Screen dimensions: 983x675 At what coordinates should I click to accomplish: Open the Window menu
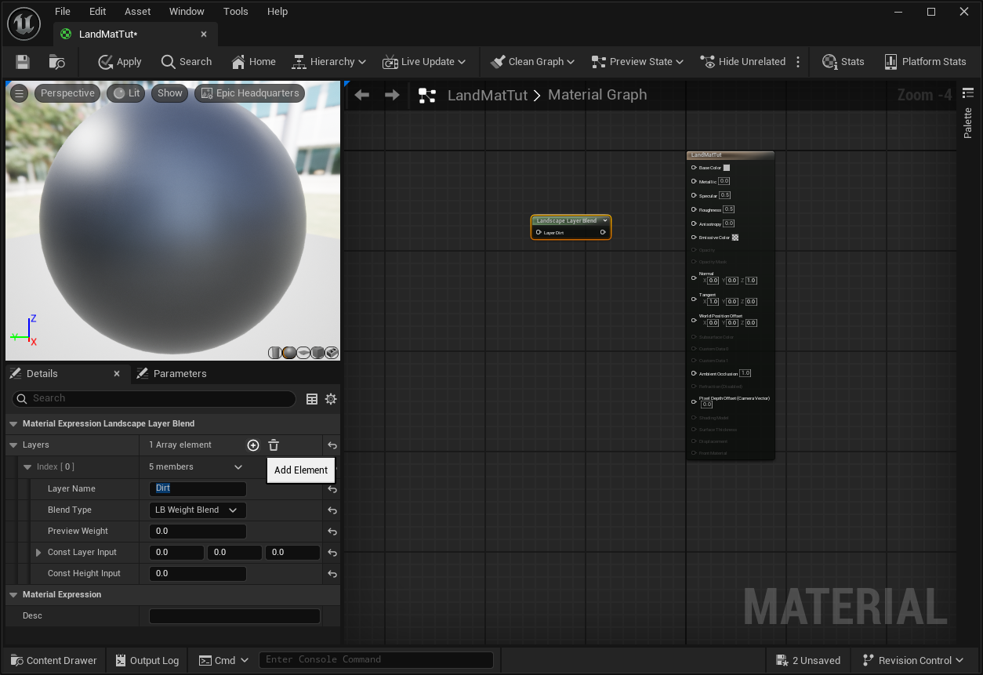187,12
